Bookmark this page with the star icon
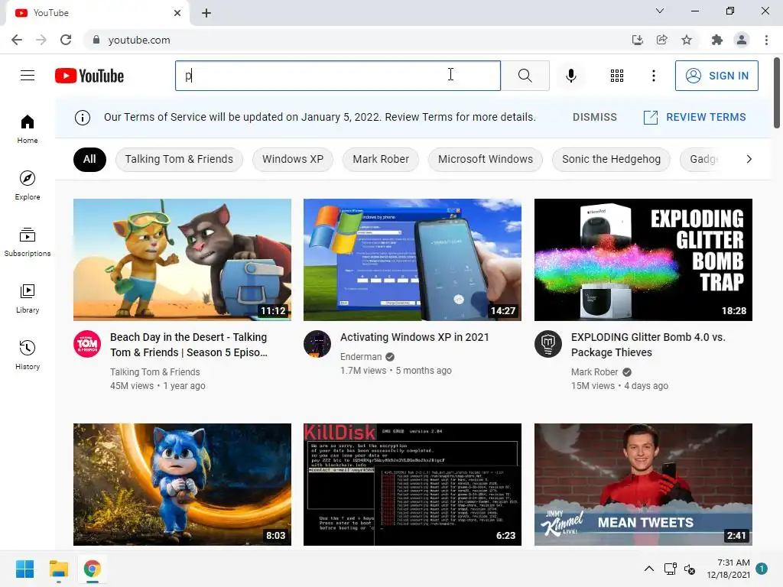This screenshot has height=587, width=783. tap(687, 40)
